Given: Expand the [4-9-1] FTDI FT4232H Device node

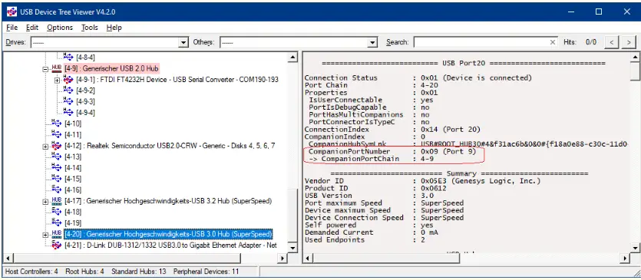Looking at the screenshot, I should pyautogui.click(x=57, y=80).
